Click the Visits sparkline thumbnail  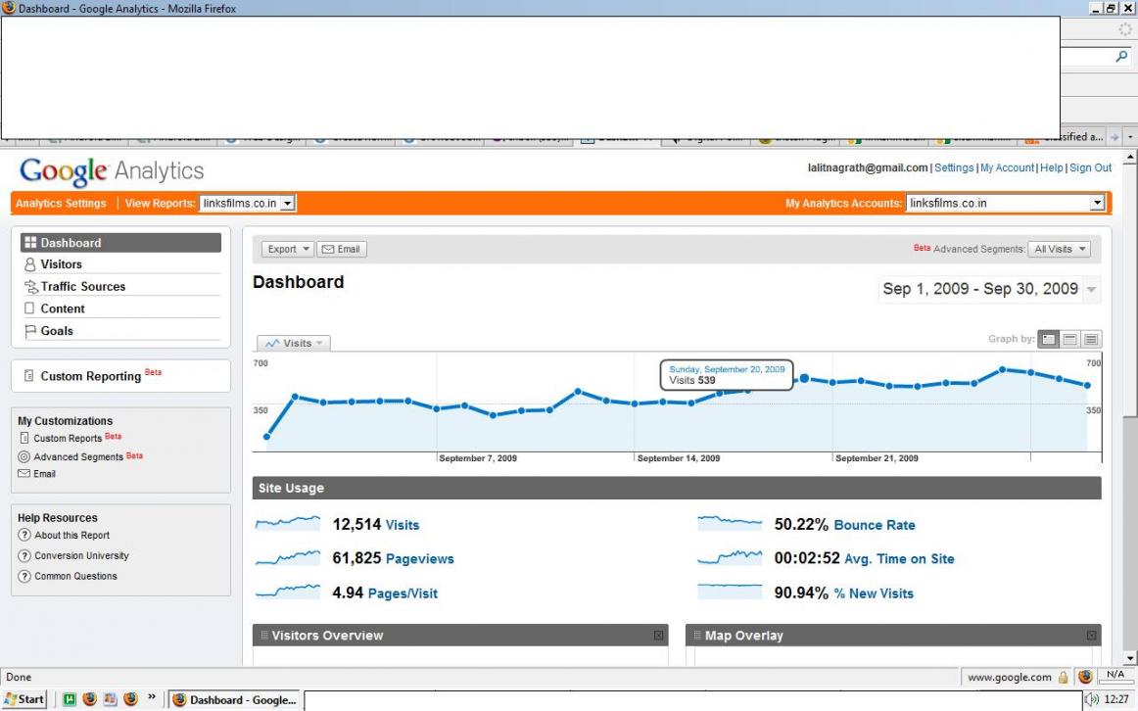(x=287, y=523)
